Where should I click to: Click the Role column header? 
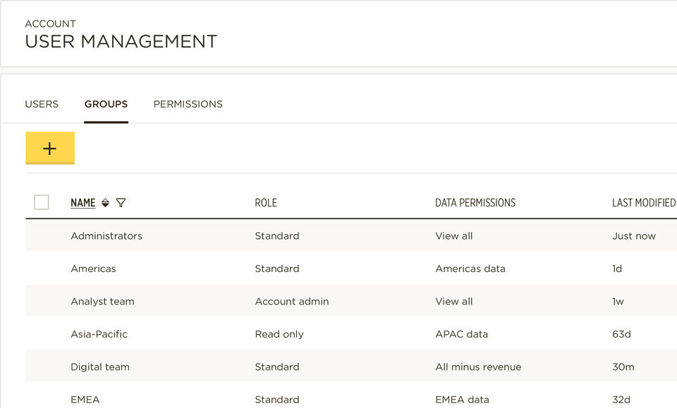tap(266, 203)
